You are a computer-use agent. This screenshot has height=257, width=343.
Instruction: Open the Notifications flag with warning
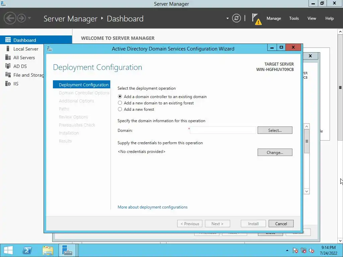click(257, 19)
